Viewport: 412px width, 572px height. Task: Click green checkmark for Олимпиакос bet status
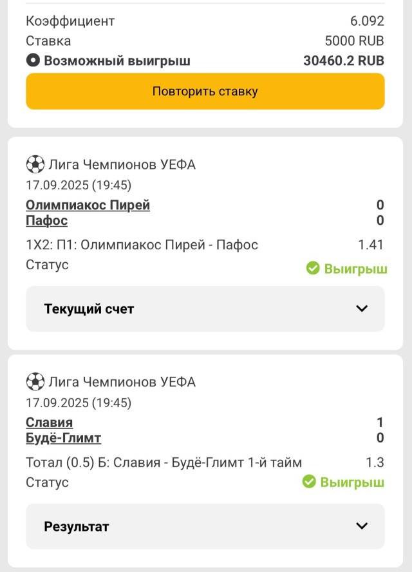pyautogui.click(x=313, y=268)
